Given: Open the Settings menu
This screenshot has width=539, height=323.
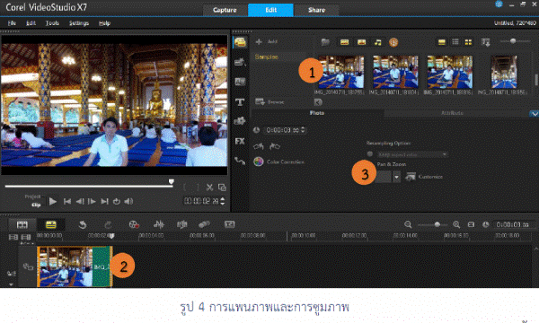Looking at the screenshot, I should pyautogui.click(x=79, y=23).
